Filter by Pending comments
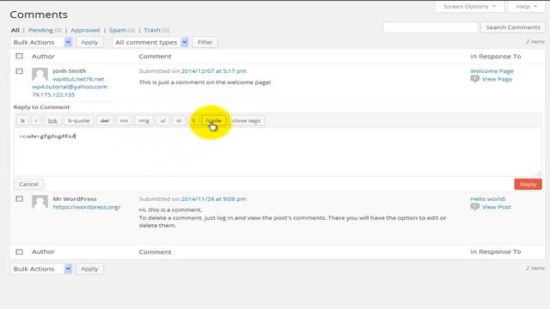 (x=40, y=30)
